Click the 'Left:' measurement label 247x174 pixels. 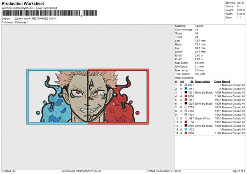click(x=177, y=41)
